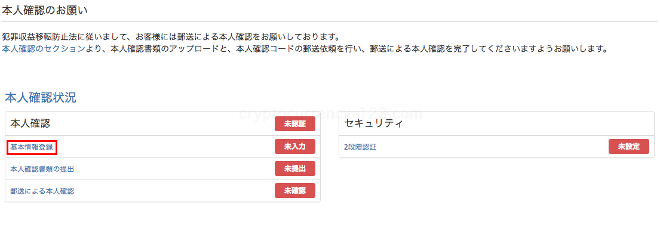
Task: Click the red 未設定 status badge
Action: pyautogui.click(x=629, y=146)
